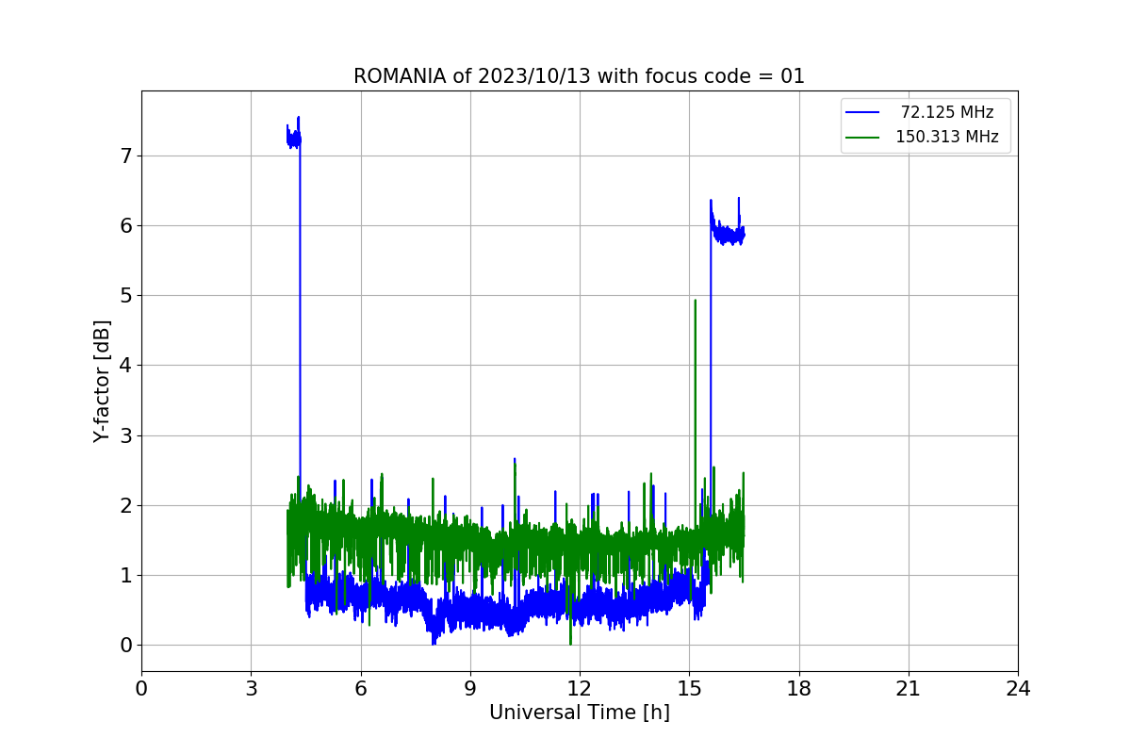Click the 'Y-factor [dB]' axis label
This screenshot has width=1131, height=754.
coord(102,381)
